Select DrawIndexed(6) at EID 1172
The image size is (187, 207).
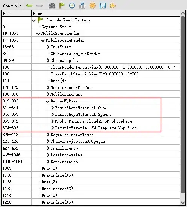pos(57,189)
